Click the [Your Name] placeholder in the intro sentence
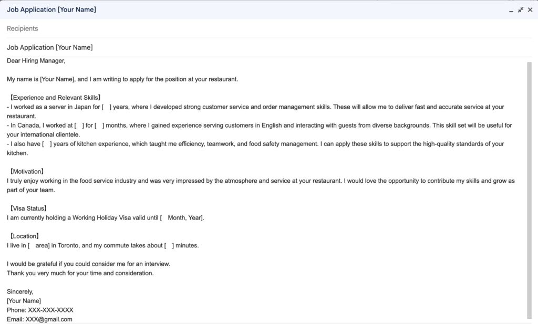538x324 pixels. pos(57,79)
